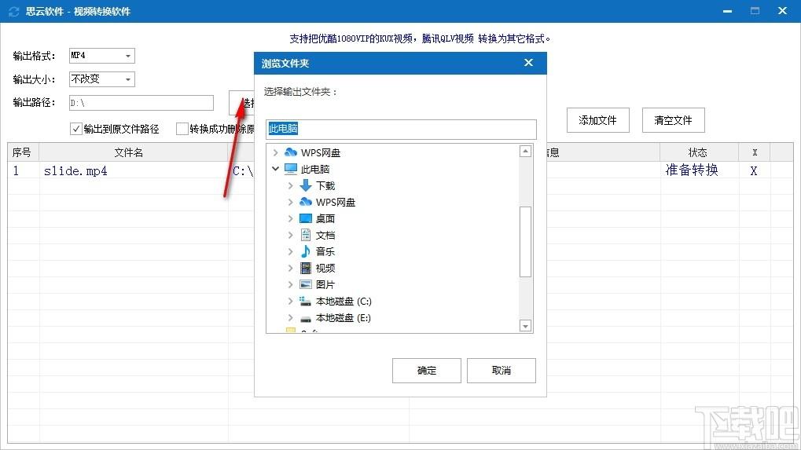Click the 本地磁盘 (E:) drive icon

[306, 318]
